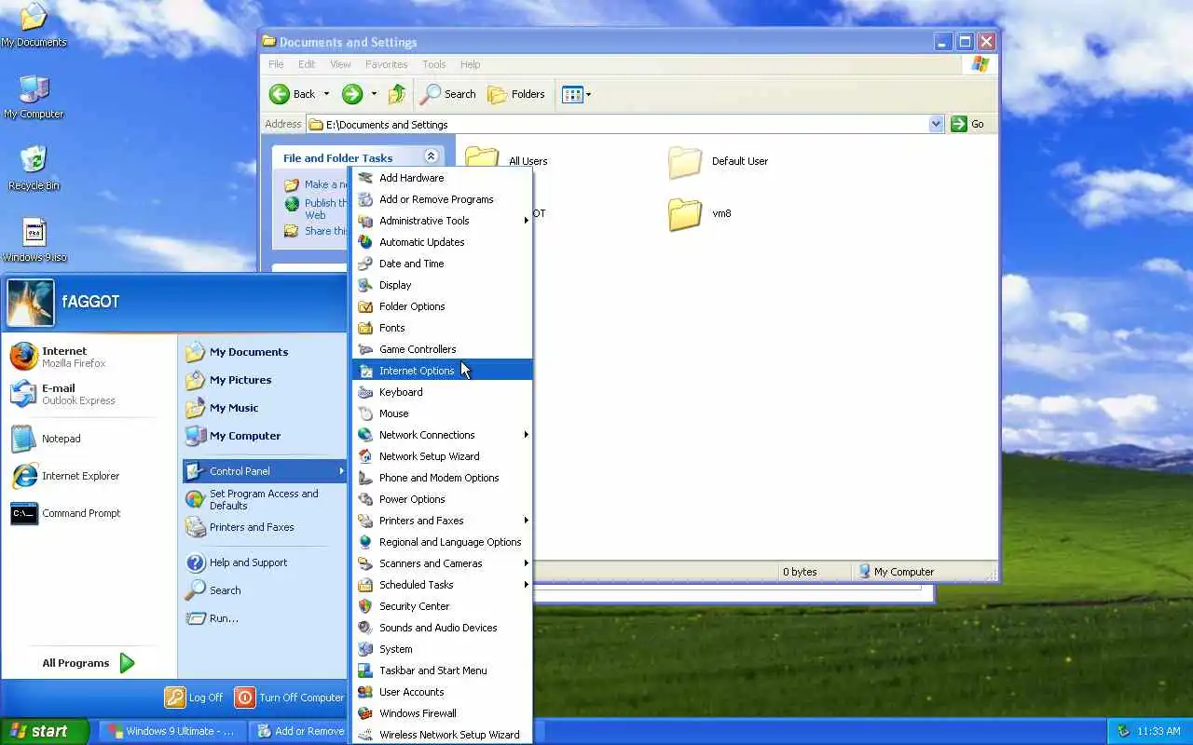The height and width of the screenshot is (745, 1193).
Task: Click the Log Off button
Action: point(194,698)
